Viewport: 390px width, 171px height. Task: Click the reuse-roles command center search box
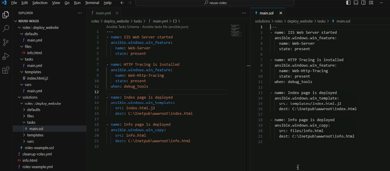coord(215,3)
